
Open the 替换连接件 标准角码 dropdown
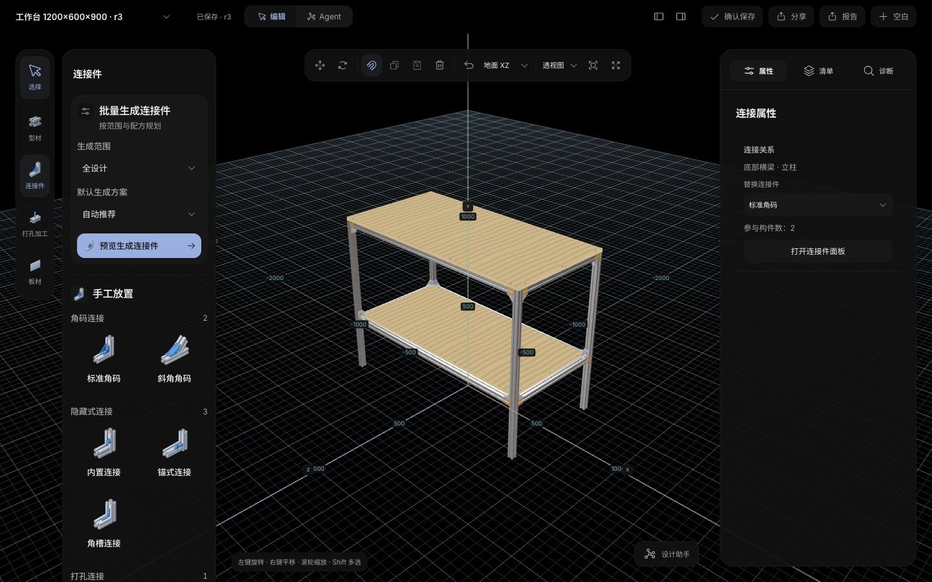(x=818, y=205)
